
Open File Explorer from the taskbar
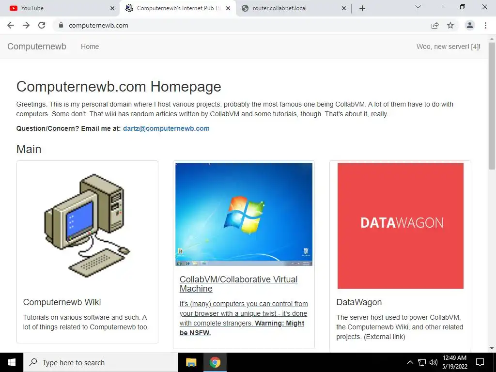[x=191, y=362]
